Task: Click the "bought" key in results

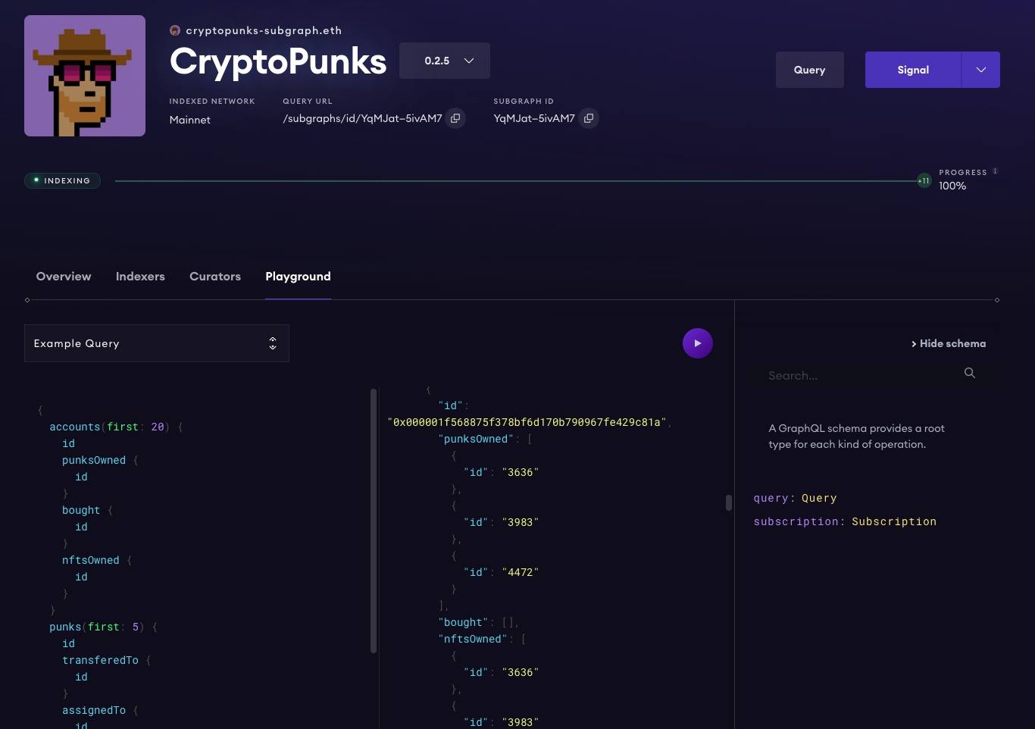Action: (463, 623)
